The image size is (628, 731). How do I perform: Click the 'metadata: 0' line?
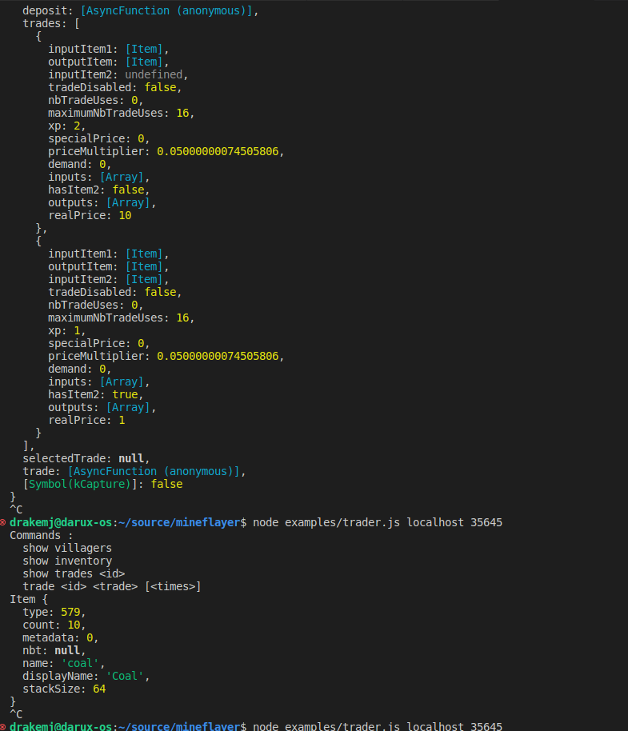coord(61,637)
